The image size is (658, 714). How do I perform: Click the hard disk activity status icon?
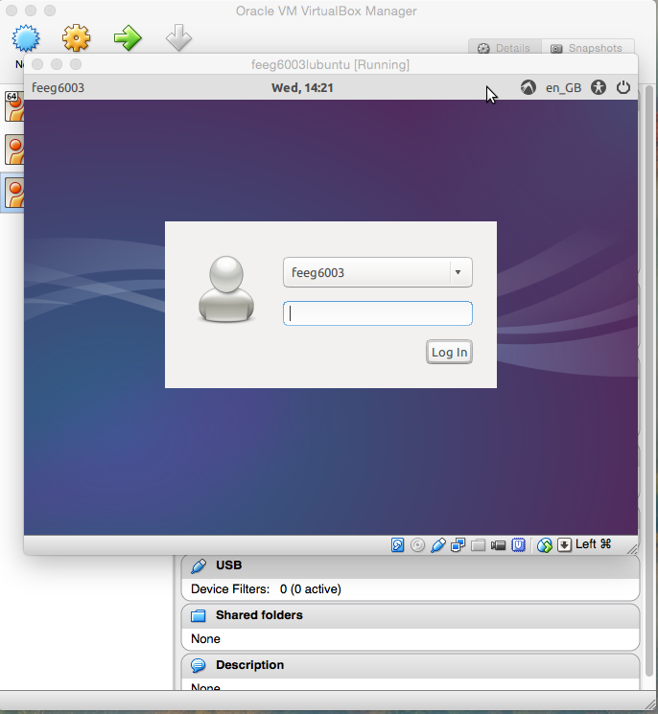click(397, 545)
